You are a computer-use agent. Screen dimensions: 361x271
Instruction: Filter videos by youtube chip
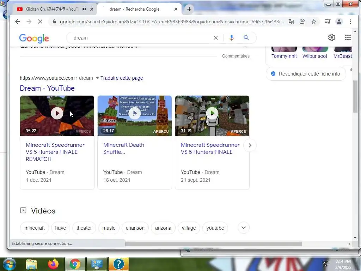pyautogui.click(x=215, y=228)
